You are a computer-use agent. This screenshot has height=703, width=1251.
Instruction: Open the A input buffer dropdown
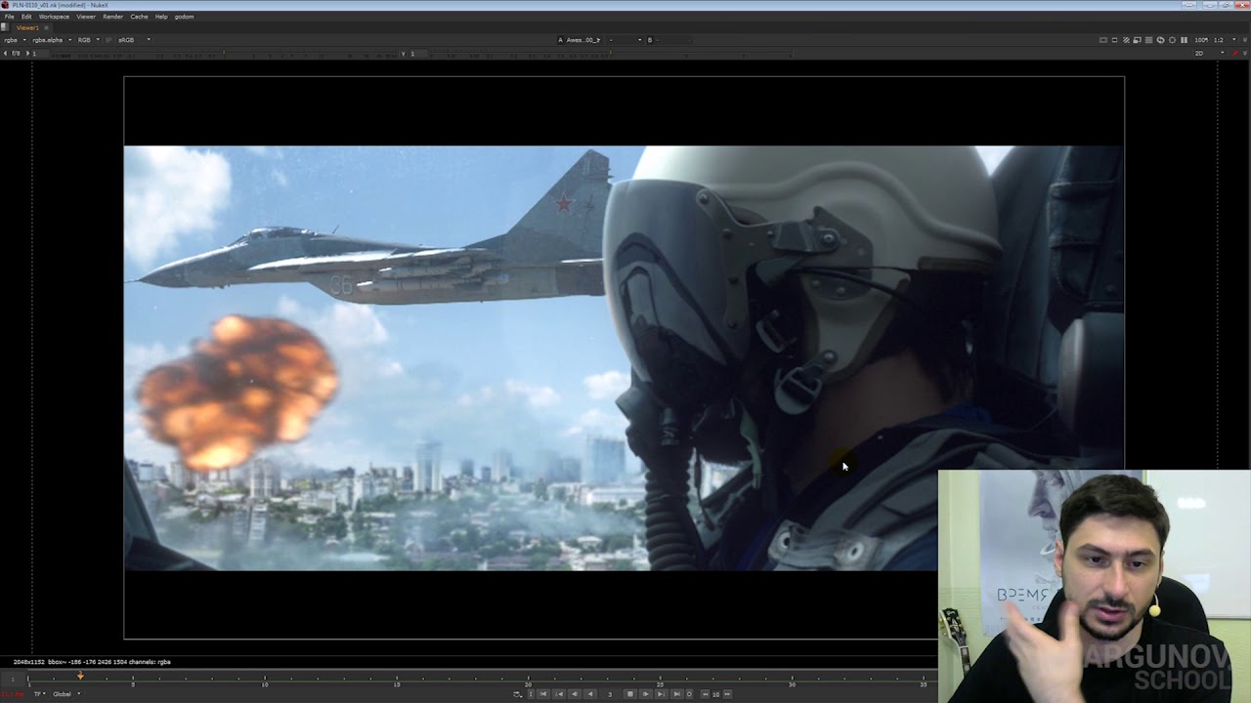click(x=582, y=40)
